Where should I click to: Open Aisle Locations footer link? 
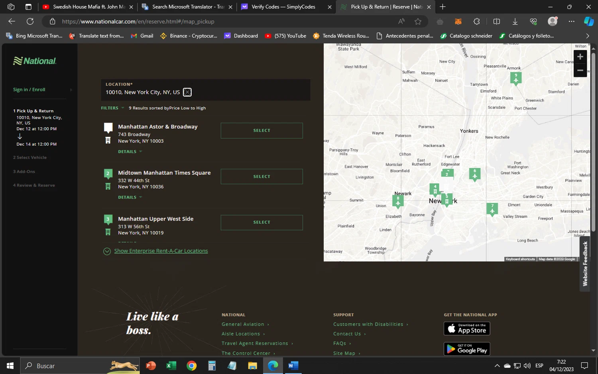(243, 334)
